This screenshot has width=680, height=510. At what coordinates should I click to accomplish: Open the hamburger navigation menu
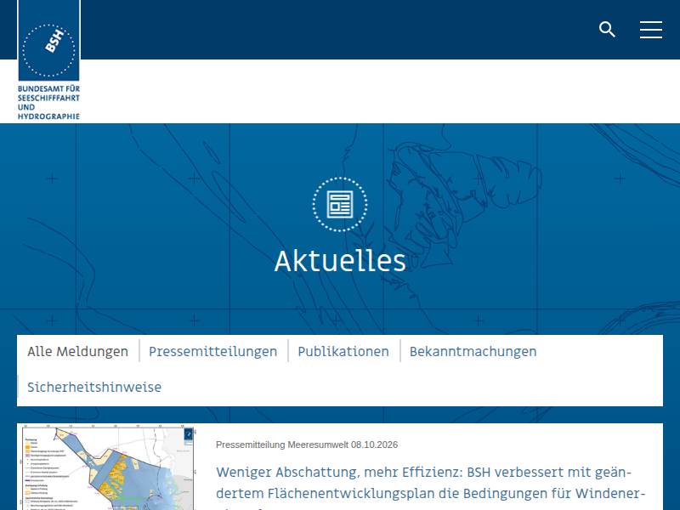[650, 30]
